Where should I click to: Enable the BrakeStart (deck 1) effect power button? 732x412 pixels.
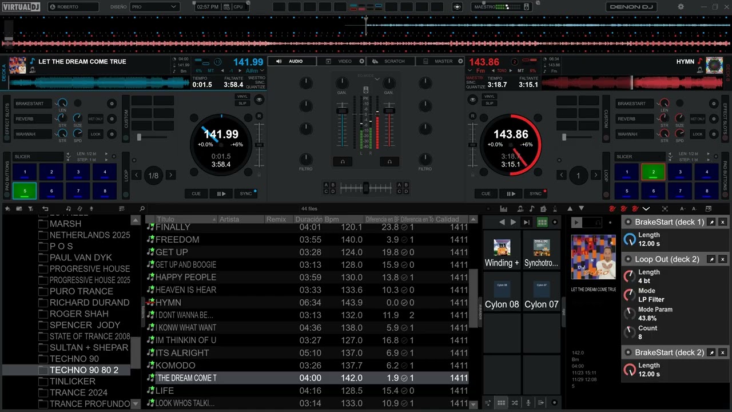pyautogui.click(x=628, y=222)
